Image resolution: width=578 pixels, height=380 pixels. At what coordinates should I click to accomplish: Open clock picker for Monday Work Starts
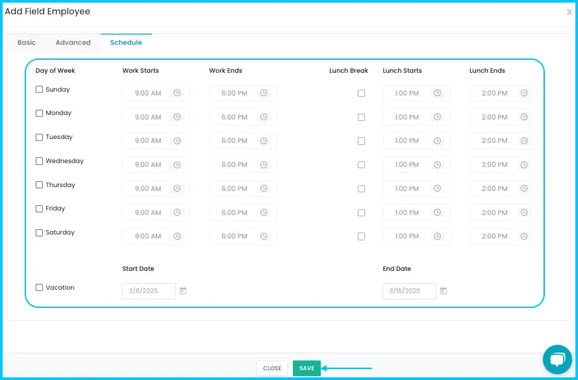pyautogui.click(x=177, y=117)
